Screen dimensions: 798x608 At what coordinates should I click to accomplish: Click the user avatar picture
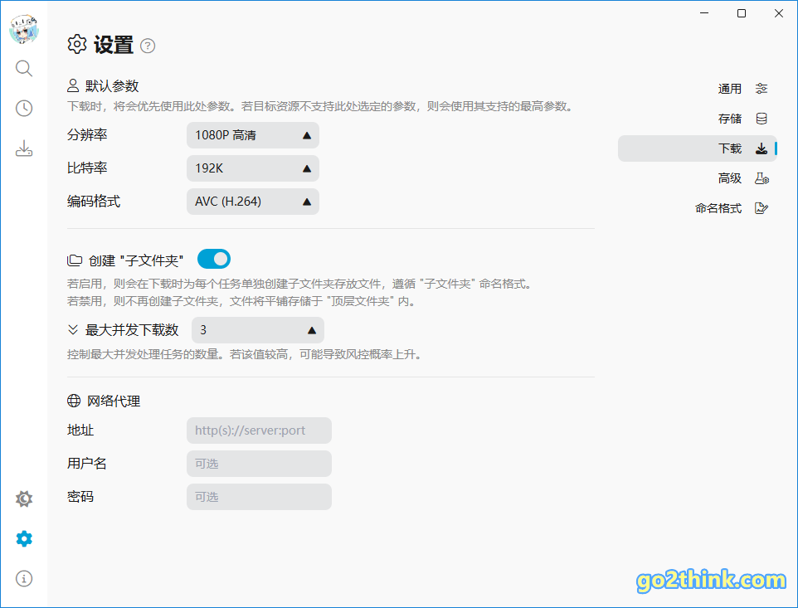pyautogui.click(x=24, y=29)
